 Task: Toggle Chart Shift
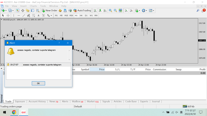131,11
